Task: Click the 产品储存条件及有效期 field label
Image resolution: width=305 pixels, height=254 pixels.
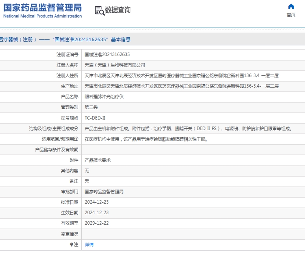Action: click(x=57, y=150)
